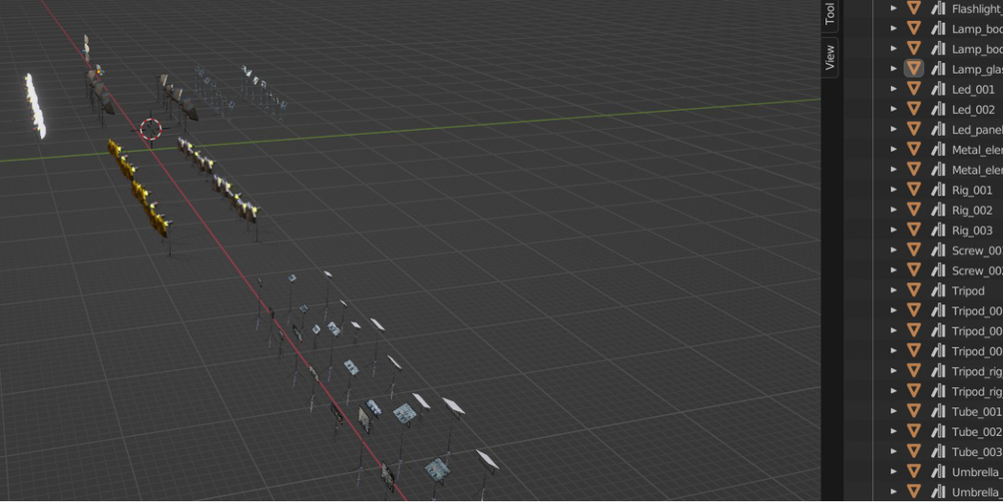Select the Rig_001 name in outliner

(x=972, y=190)
